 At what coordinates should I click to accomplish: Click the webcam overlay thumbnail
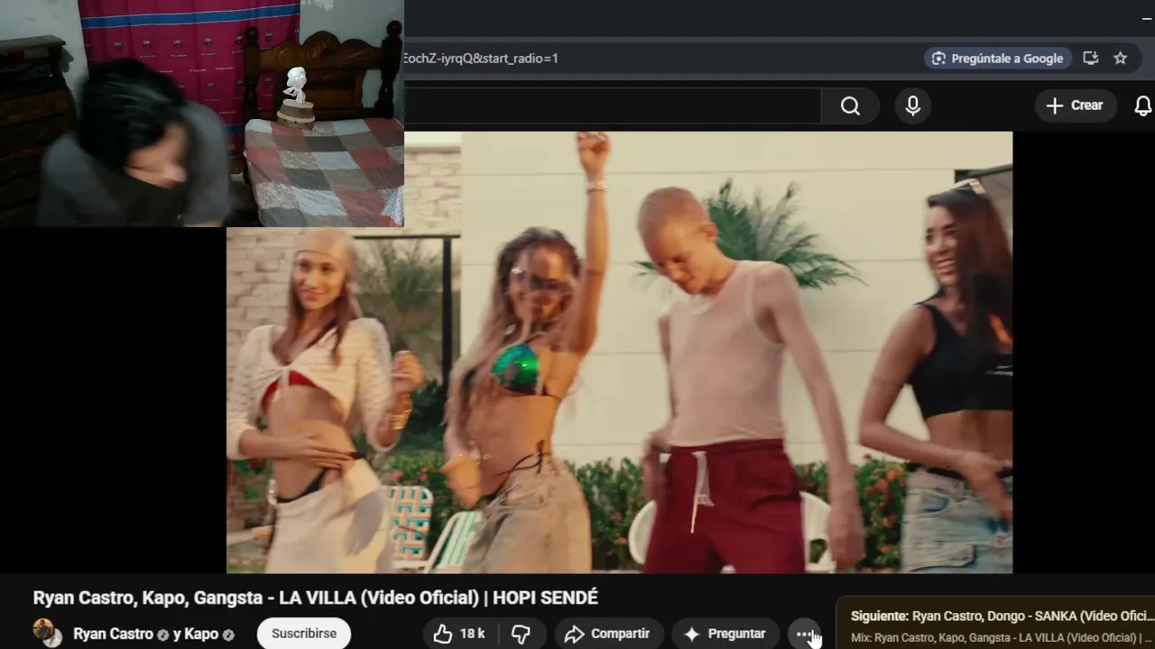[x=201, y=114]
